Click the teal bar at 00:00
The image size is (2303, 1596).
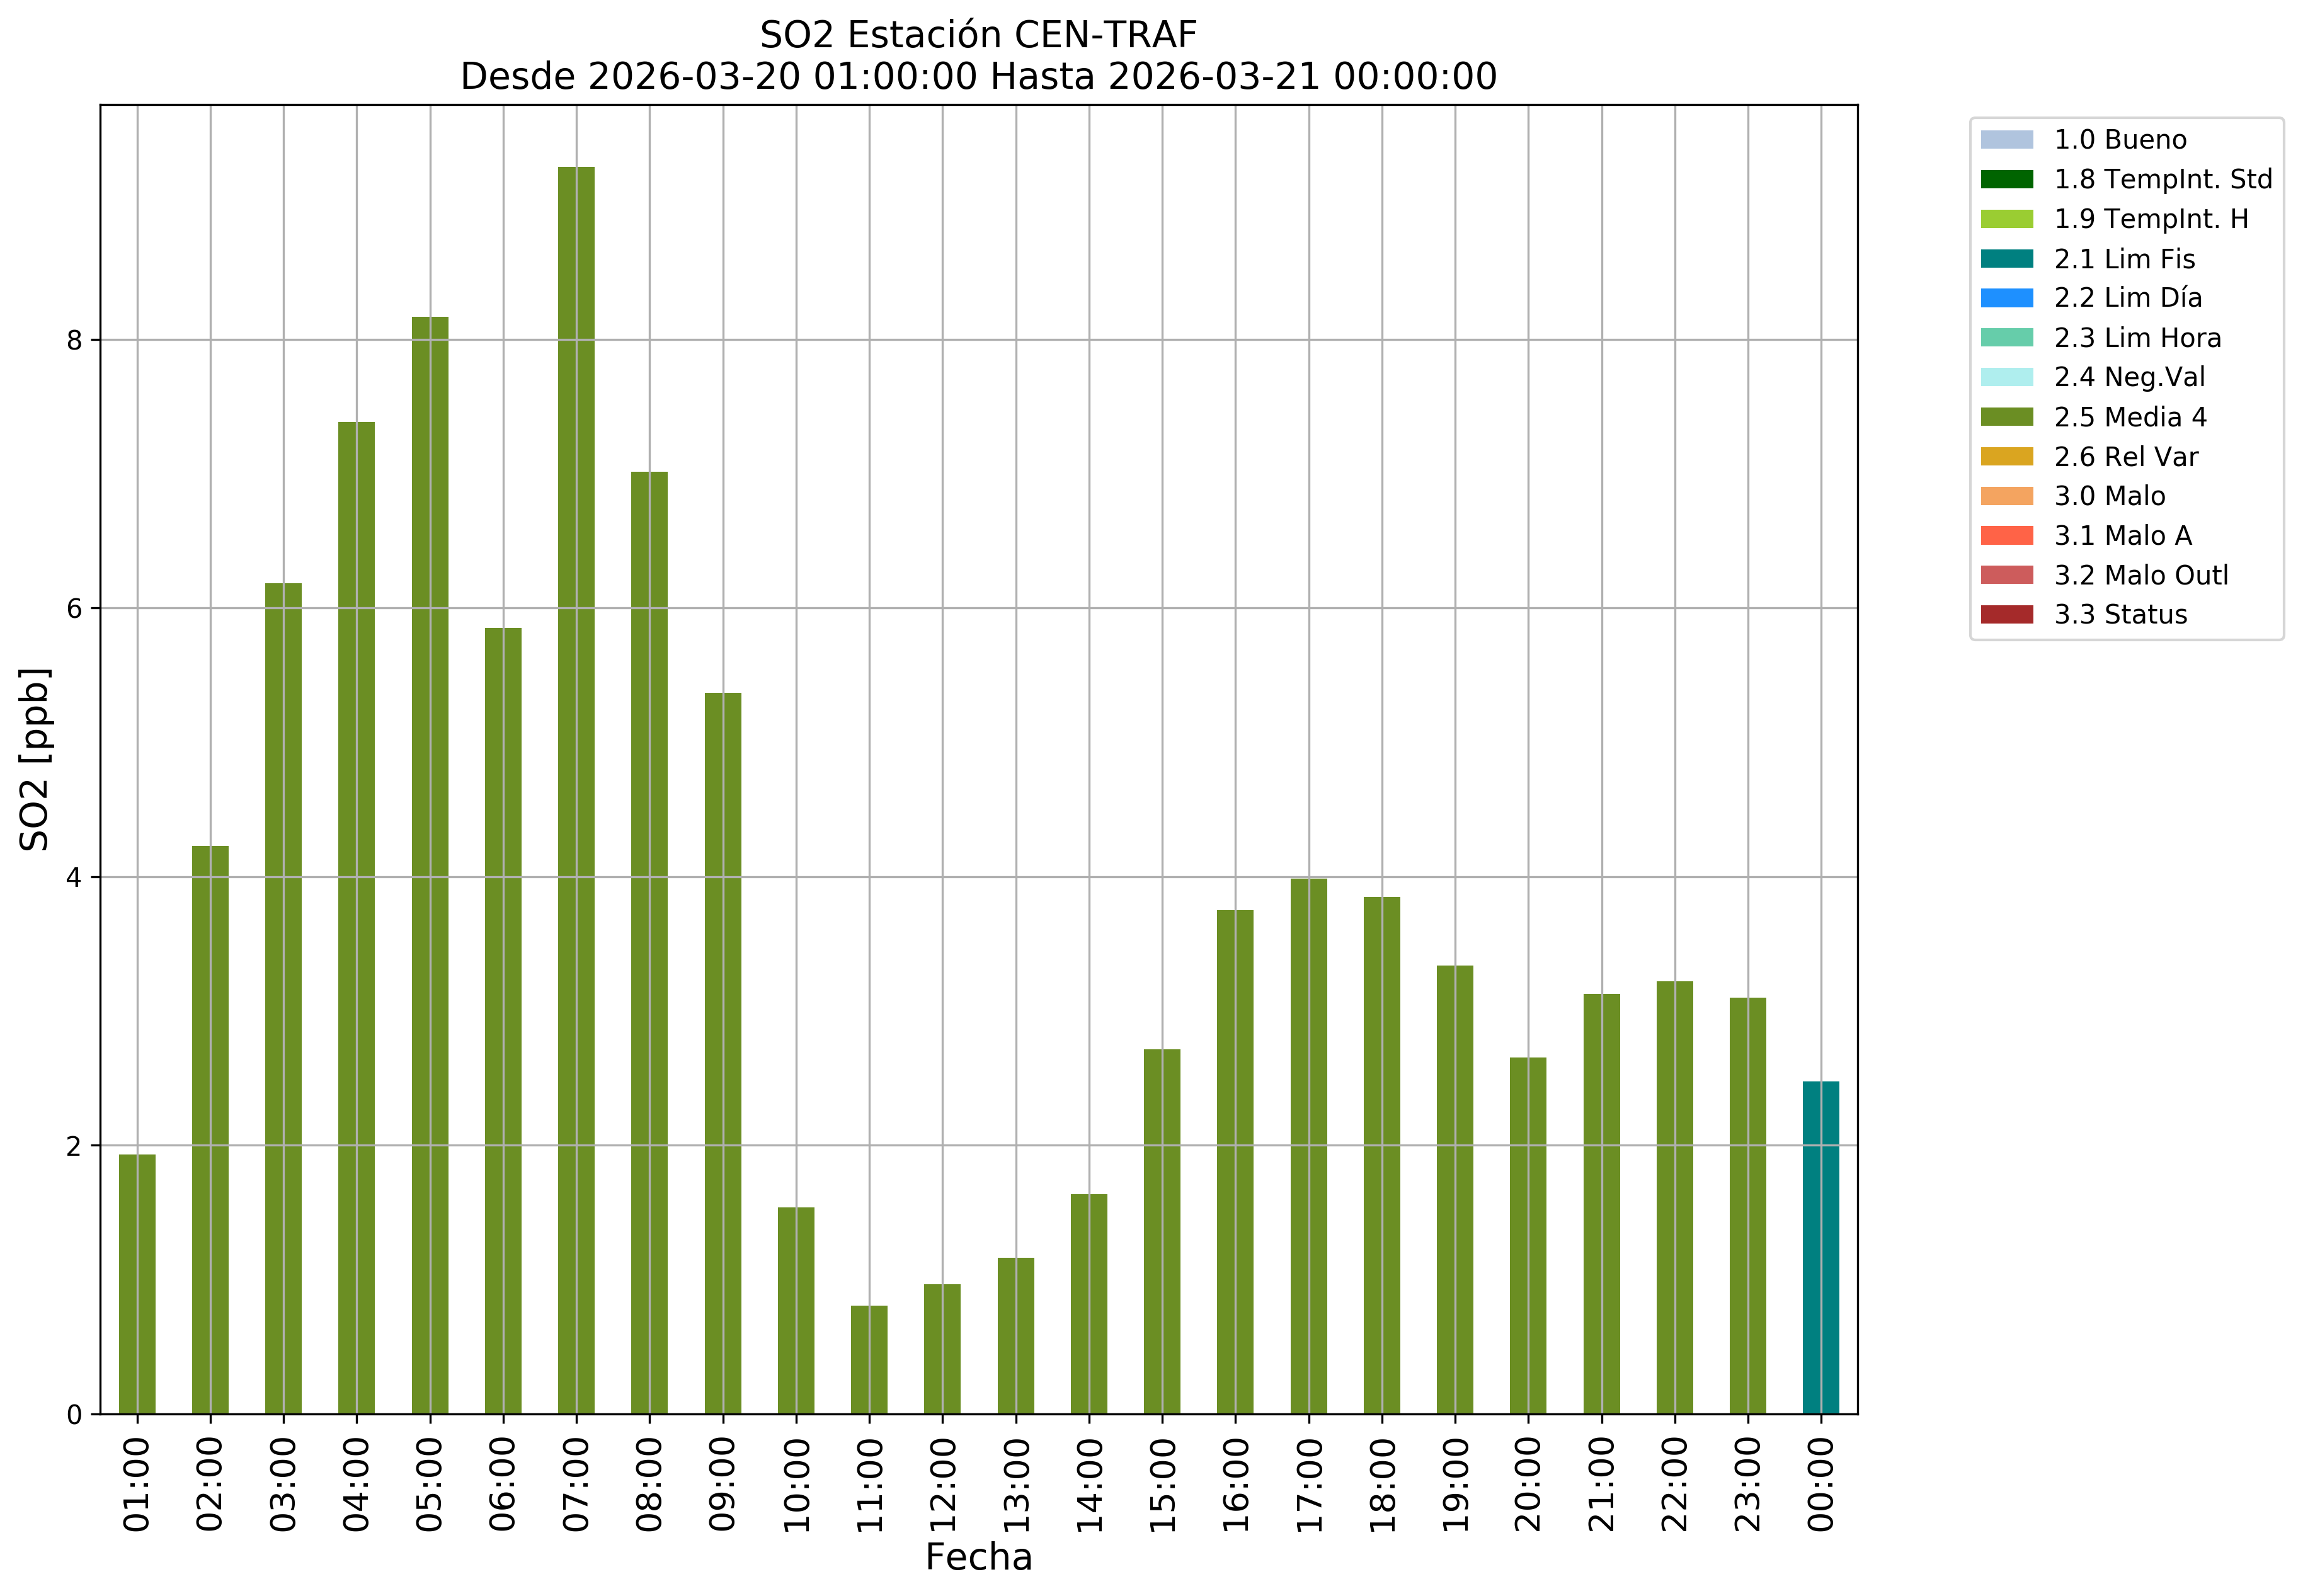pyautogui.click(x=1820, y=1247)
